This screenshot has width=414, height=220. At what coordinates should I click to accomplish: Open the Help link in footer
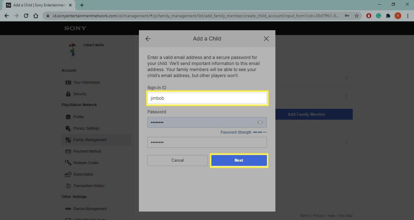(332, 216)
